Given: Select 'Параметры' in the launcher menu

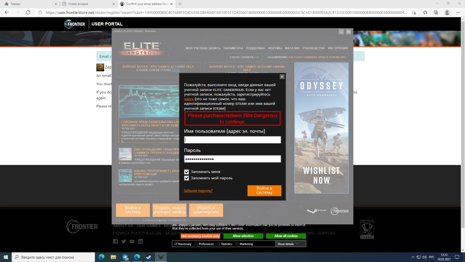Looking at the screenshot, I should (x=233, y=48).
